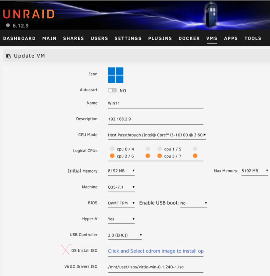Open the USB Controller dropdown
This screenshot has width=270, height=276.
tap(125, 235)
